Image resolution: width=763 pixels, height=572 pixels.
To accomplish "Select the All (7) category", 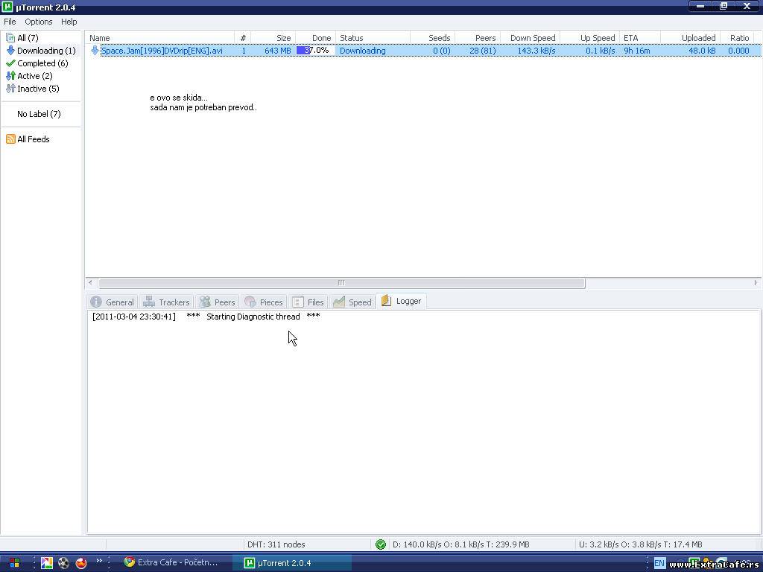I will pos(28,38).
